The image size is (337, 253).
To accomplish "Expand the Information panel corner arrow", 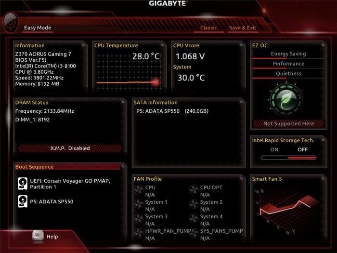I will coord(84,44).
